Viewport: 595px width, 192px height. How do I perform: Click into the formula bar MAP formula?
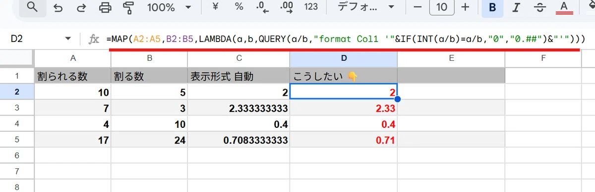346,39
